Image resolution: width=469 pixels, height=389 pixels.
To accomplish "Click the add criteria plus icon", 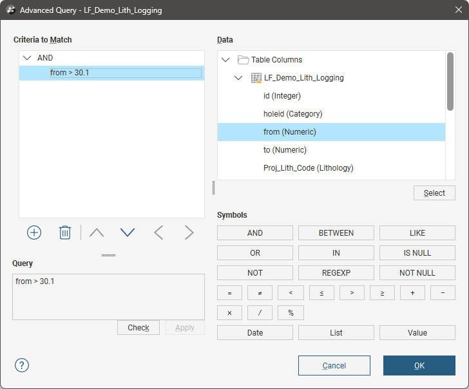I will click(x=34, y=232).
